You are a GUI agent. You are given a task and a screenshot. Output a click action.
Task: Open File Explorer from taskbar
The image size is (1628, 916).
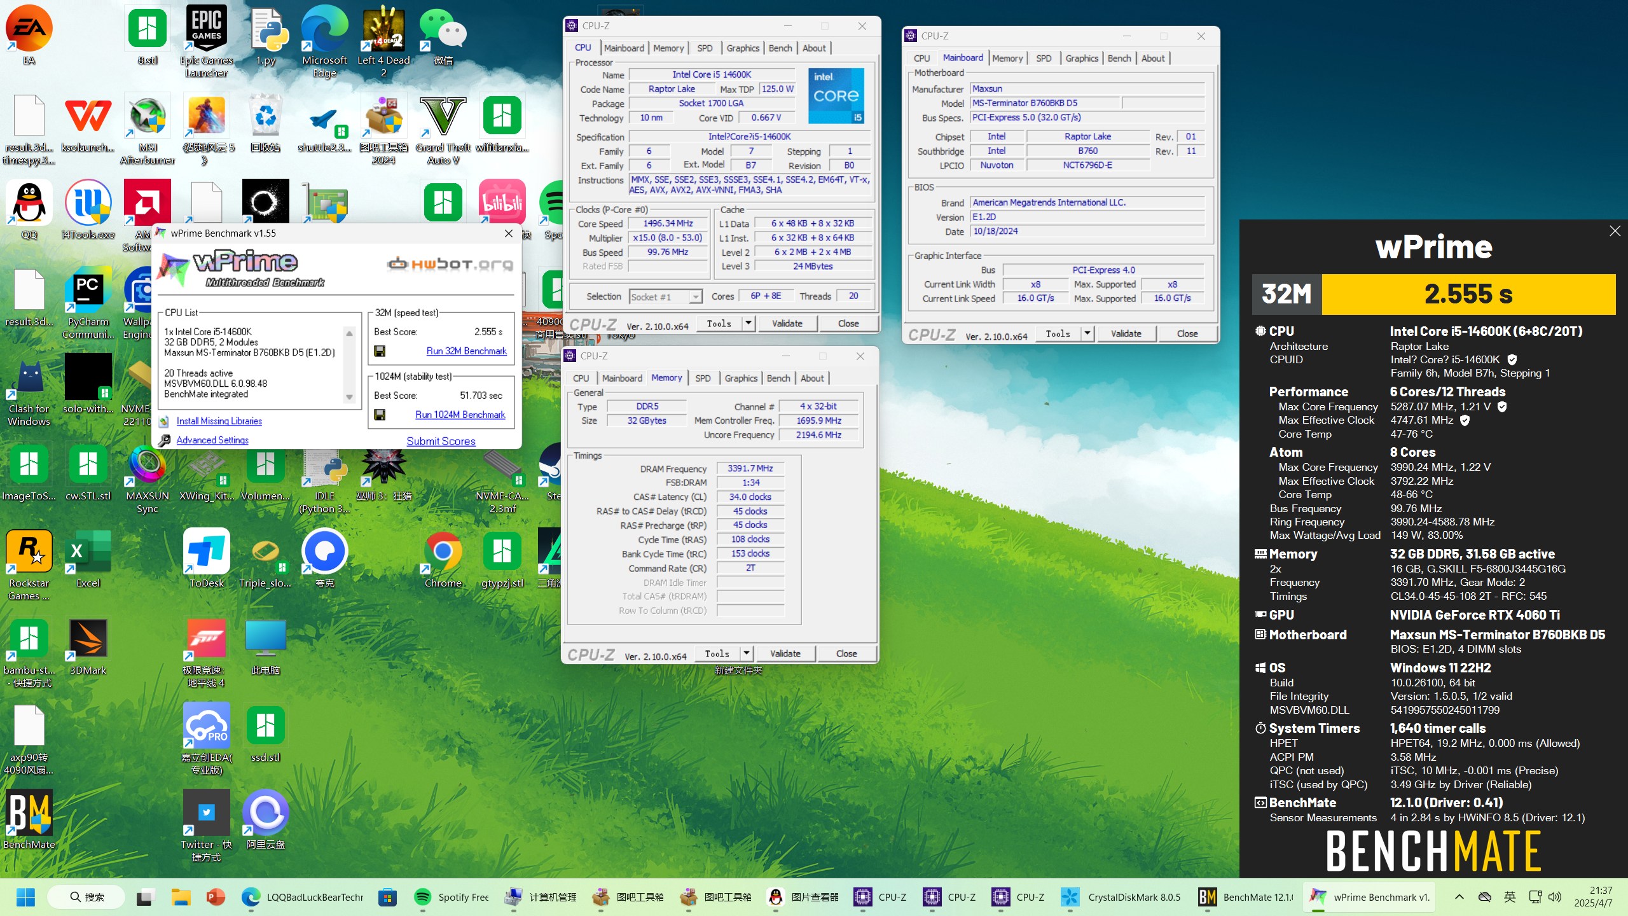click(x=181, y=897)
